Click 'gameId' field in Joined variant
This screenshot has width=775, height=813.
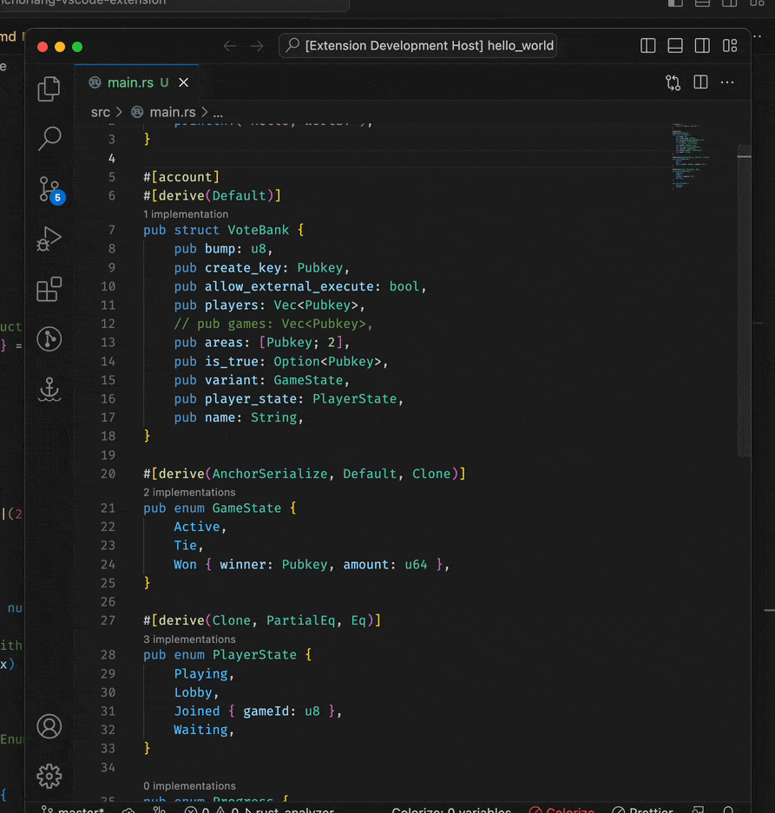coord(266,711)
